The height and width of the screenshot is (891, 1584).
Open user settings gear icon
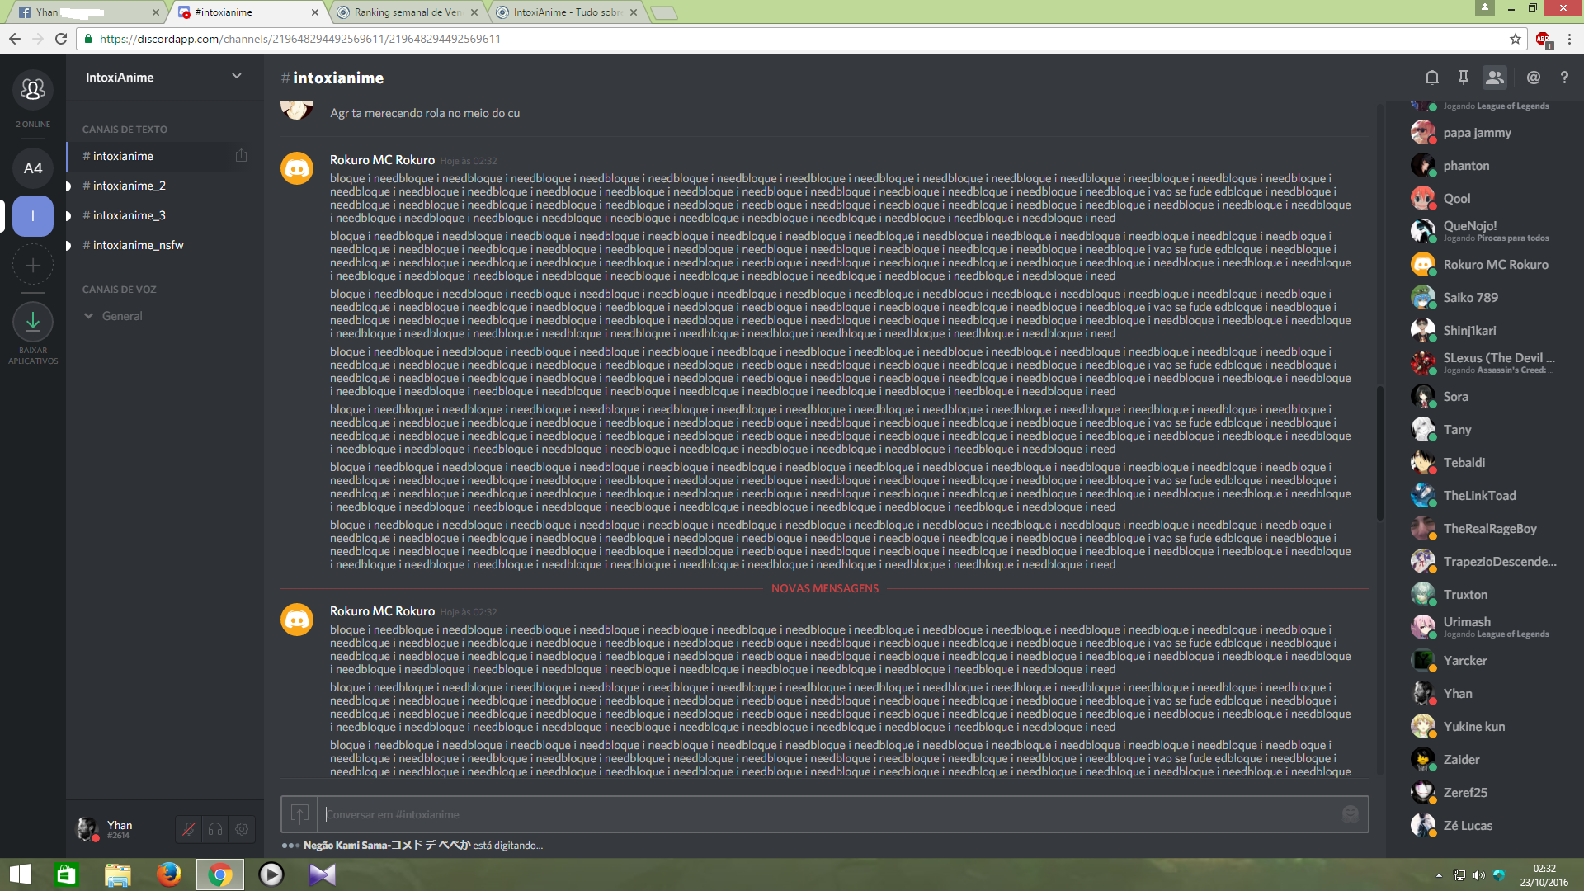[242, 829]
